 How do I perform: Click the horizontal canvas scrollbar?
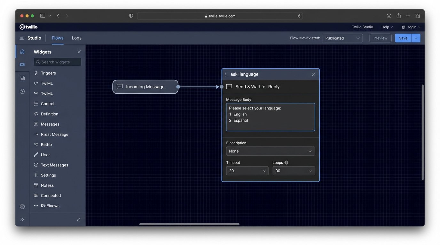click(x=189, y=224)
